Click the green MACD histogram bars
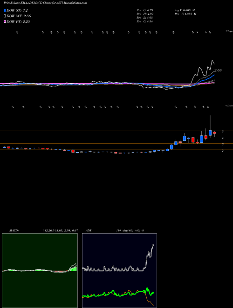The height and width of the screenshot is (308, 233). coord(73,269)
